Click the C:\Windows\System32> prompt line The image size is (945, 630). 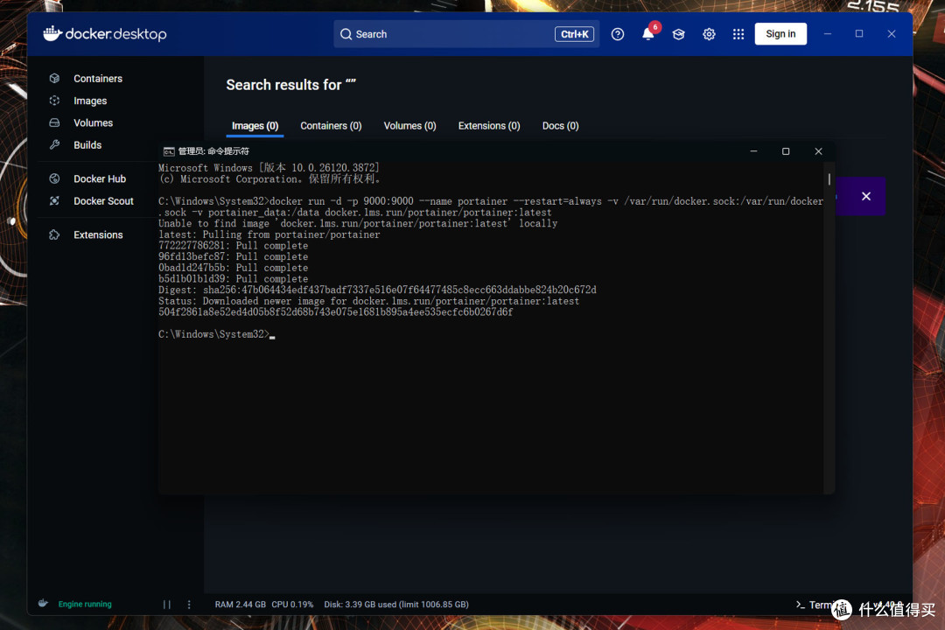point(216,334)
